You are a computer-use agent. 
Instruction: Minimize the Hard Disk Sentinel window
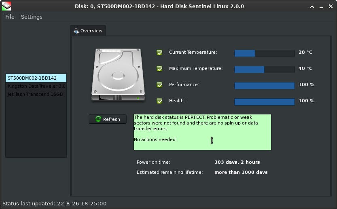321,7
